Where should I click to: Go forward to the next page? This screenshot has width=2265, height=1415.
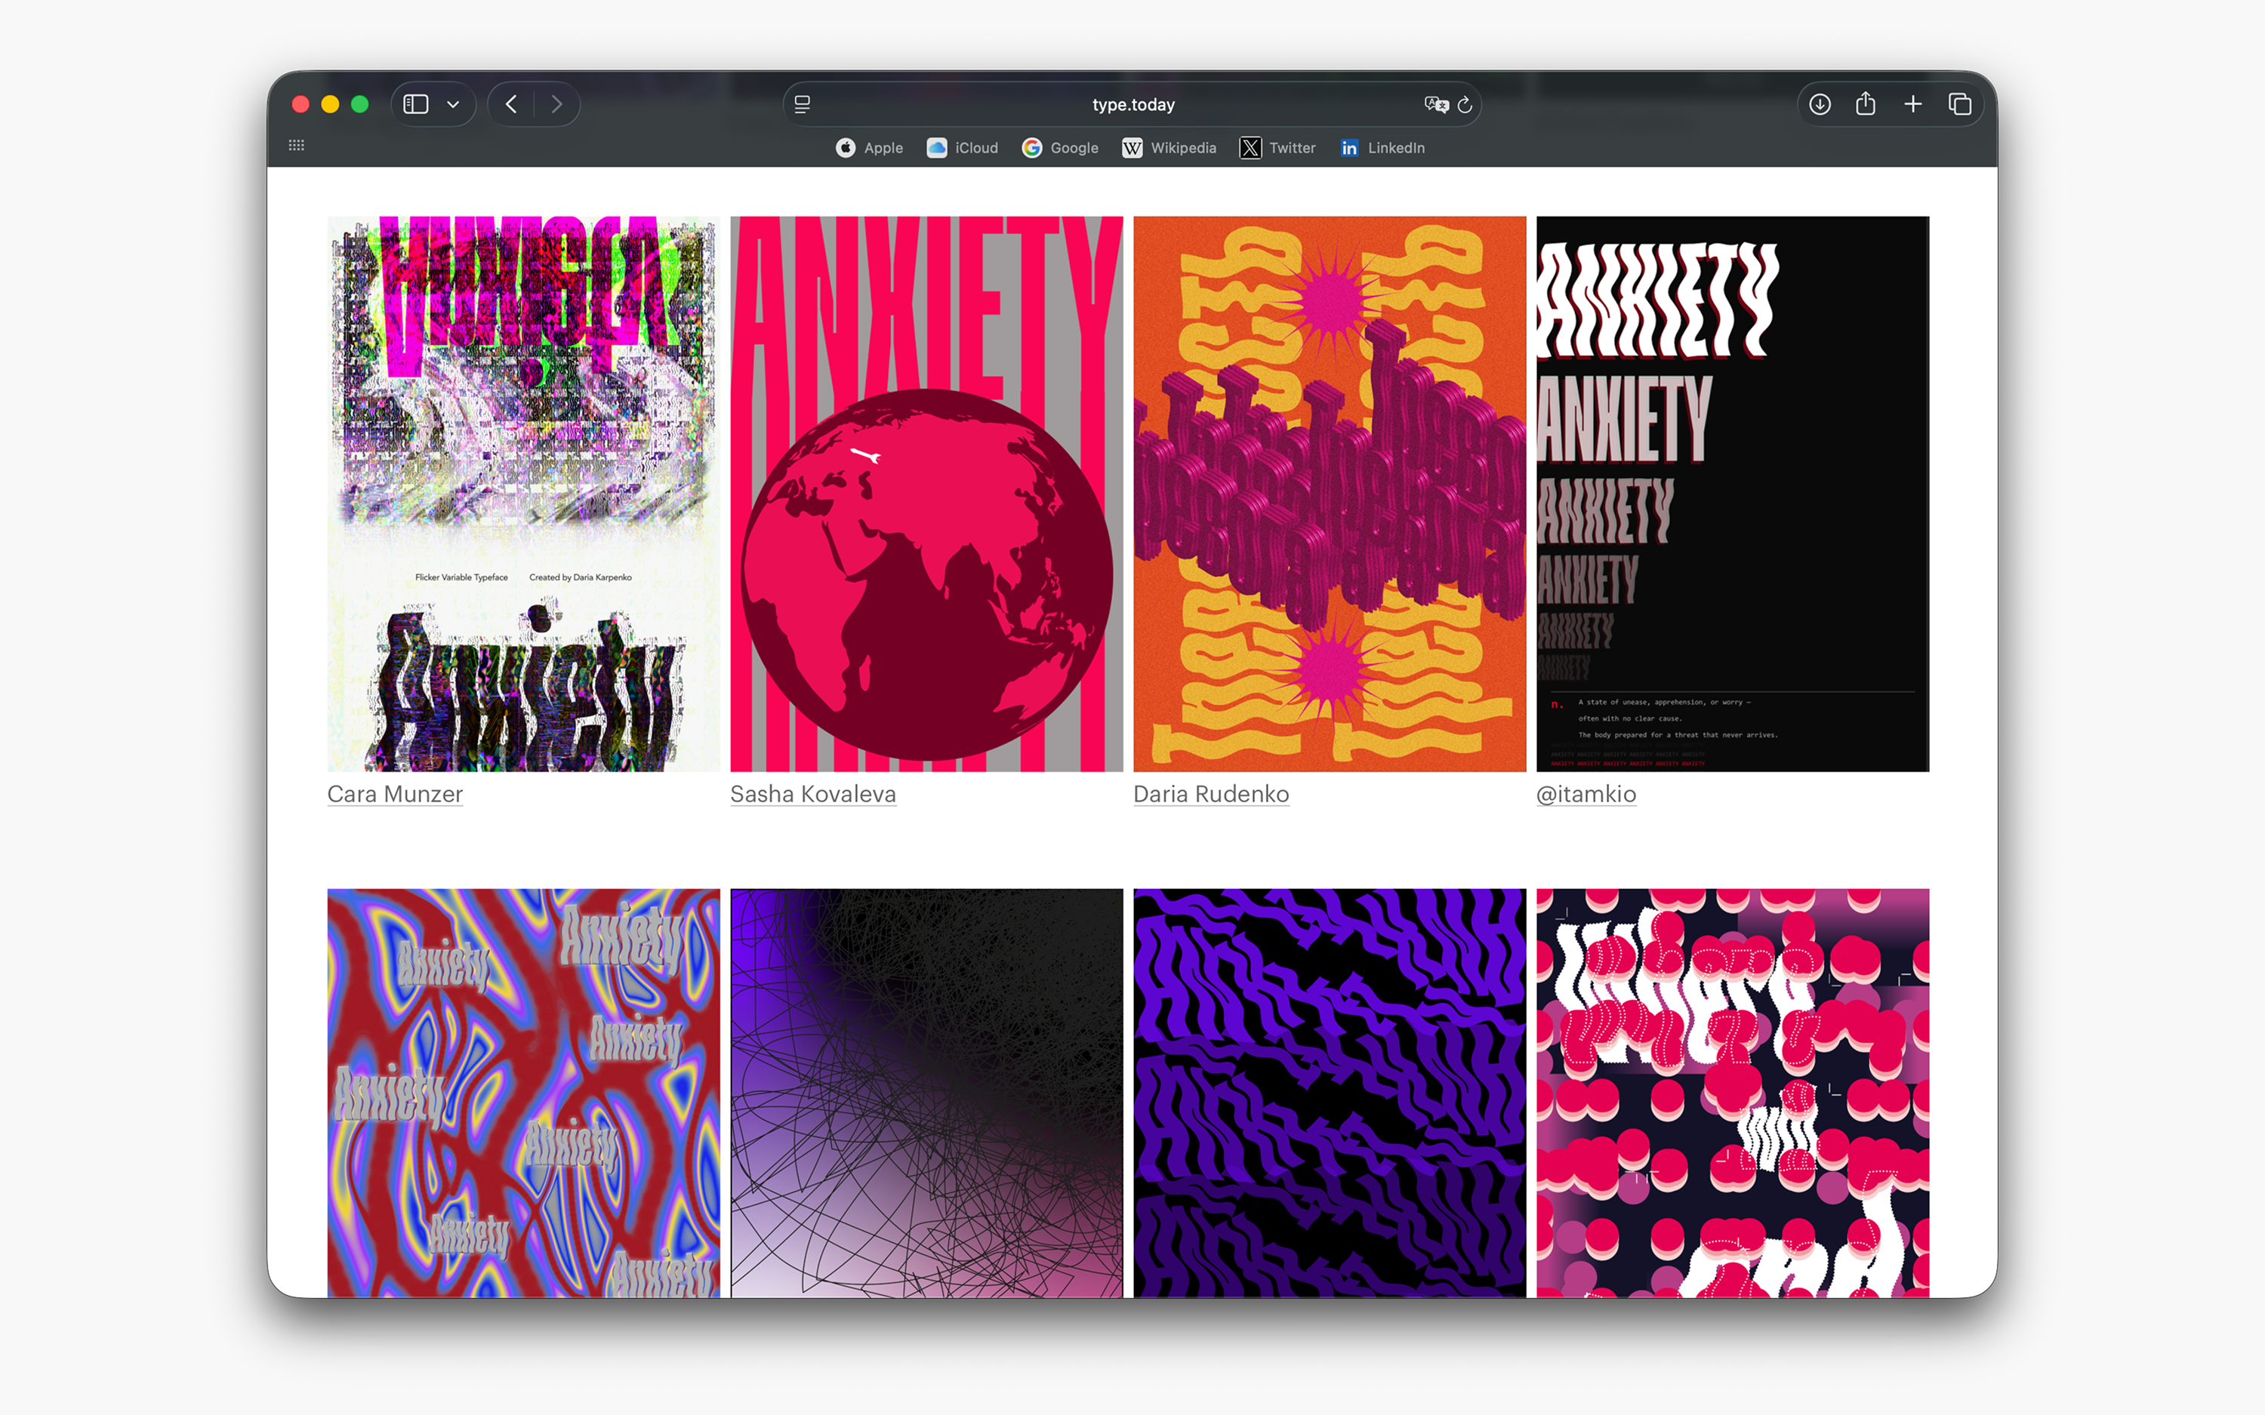[557, 104]
